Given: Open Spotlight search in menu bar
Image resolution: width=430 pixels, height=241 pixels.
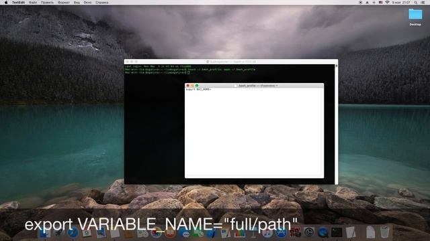Looking at the screenshot, I should coord(416,3).
